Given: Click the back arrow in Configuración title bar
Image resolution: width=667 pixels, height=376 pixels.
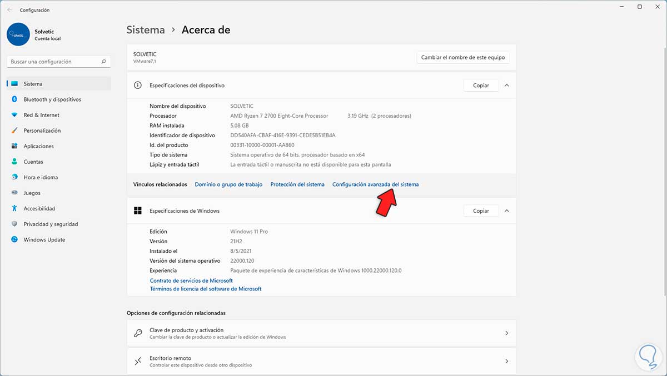Looking at the screenshot, I should (9, 10).
